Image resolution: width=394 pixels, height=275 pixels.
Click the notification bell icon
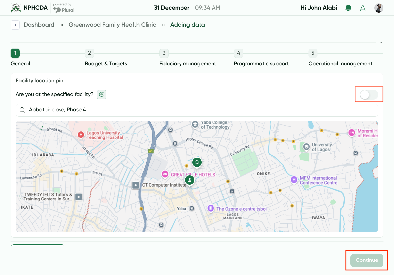coord(348,8)
